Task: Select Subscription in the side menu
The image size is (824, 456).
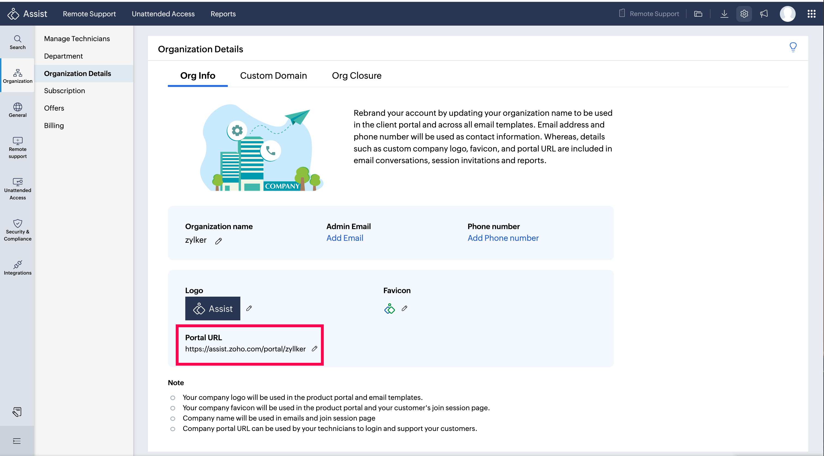Action: tap(64, 91)
